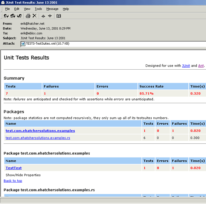206x204 pixels.
Task: Toggle Show/Hide Properties
Action: click(23, 175)
